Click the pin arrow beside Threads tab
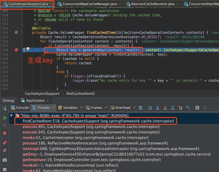Viewport: 219px width, 172px height. click(x=54, y=107)
